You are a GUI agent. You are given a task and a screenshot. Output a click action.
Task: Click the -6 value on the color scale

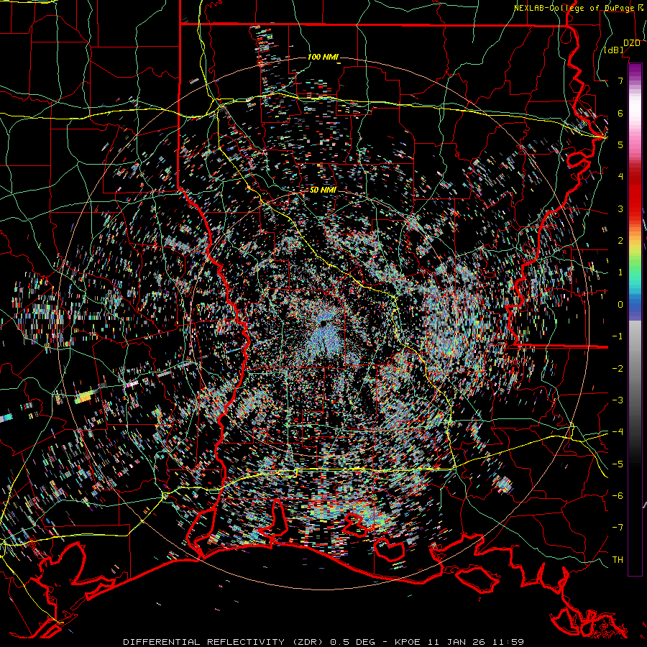[618, 496]
